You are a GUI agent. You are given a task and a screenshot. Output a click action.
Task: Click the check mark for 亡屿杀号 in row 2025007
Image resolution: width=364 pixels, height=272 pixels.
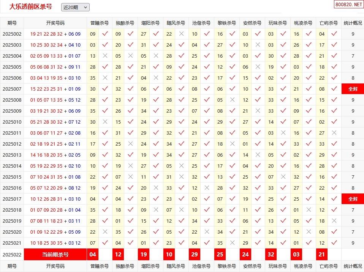[x=334, y=89]
